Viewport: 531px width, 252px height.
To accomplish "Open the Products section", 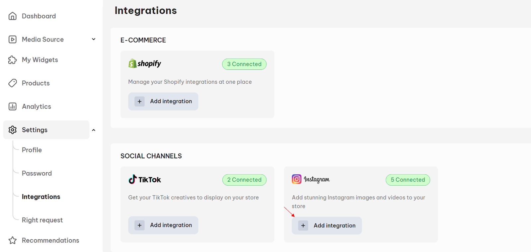I will pyautogui.click(x=36, y=83).
